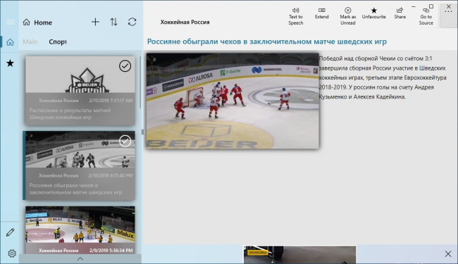Share the current article
Image resolution: width=458 pixels, height=264 pixels.
[x=400, y=13]
